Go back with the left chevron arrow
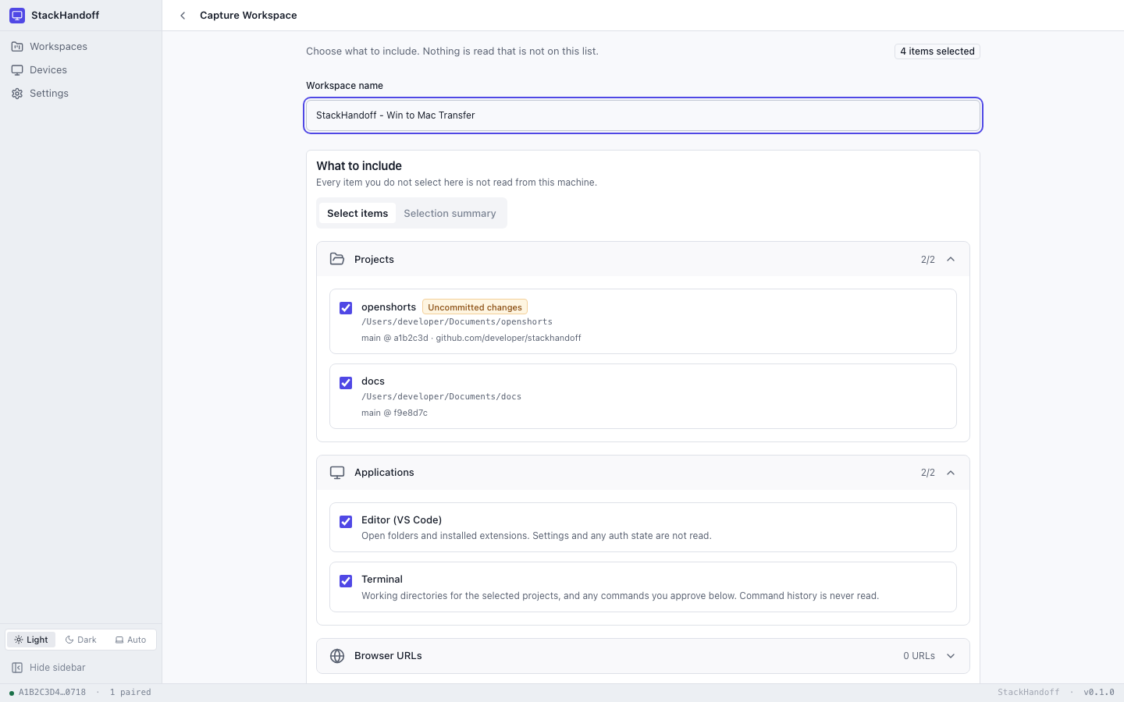The width and height of the screenshot is (1124, 702). pos(183,16)
